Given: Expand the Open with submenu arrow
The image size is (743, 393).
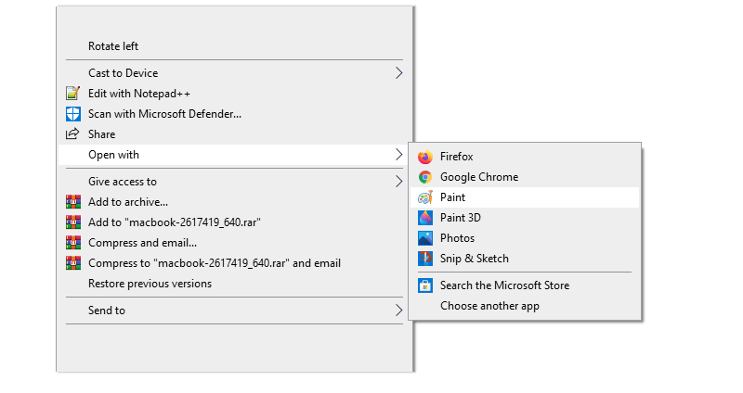Looking at the screenshot, I should click(399, 155).
